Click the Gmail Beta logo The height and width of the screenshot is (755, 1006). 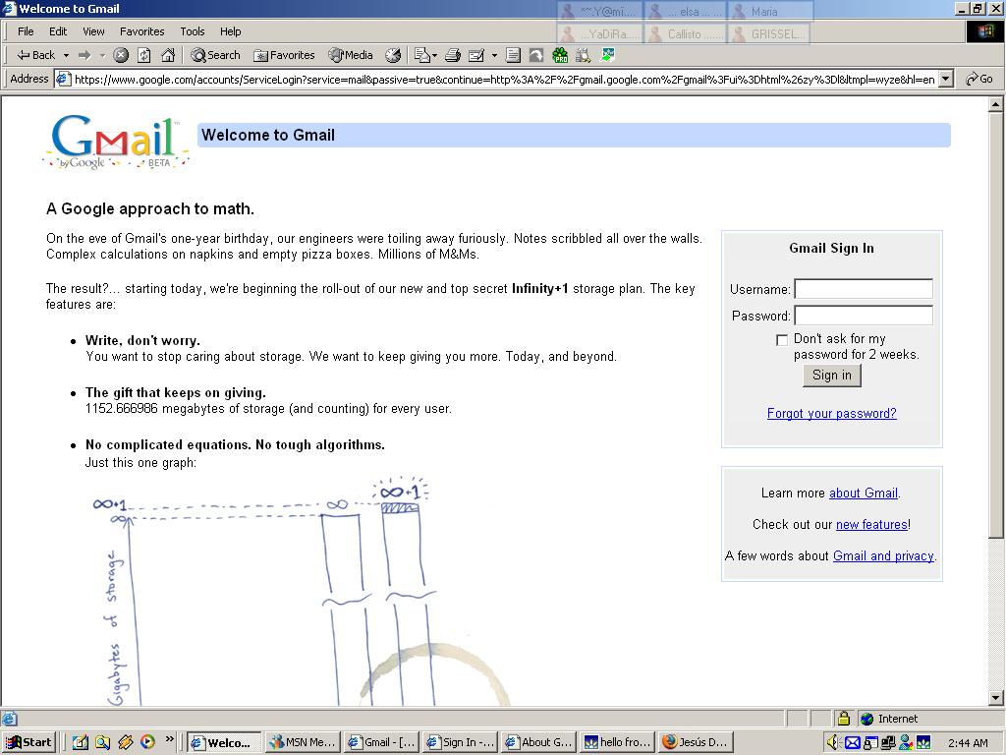click(116, 142)
